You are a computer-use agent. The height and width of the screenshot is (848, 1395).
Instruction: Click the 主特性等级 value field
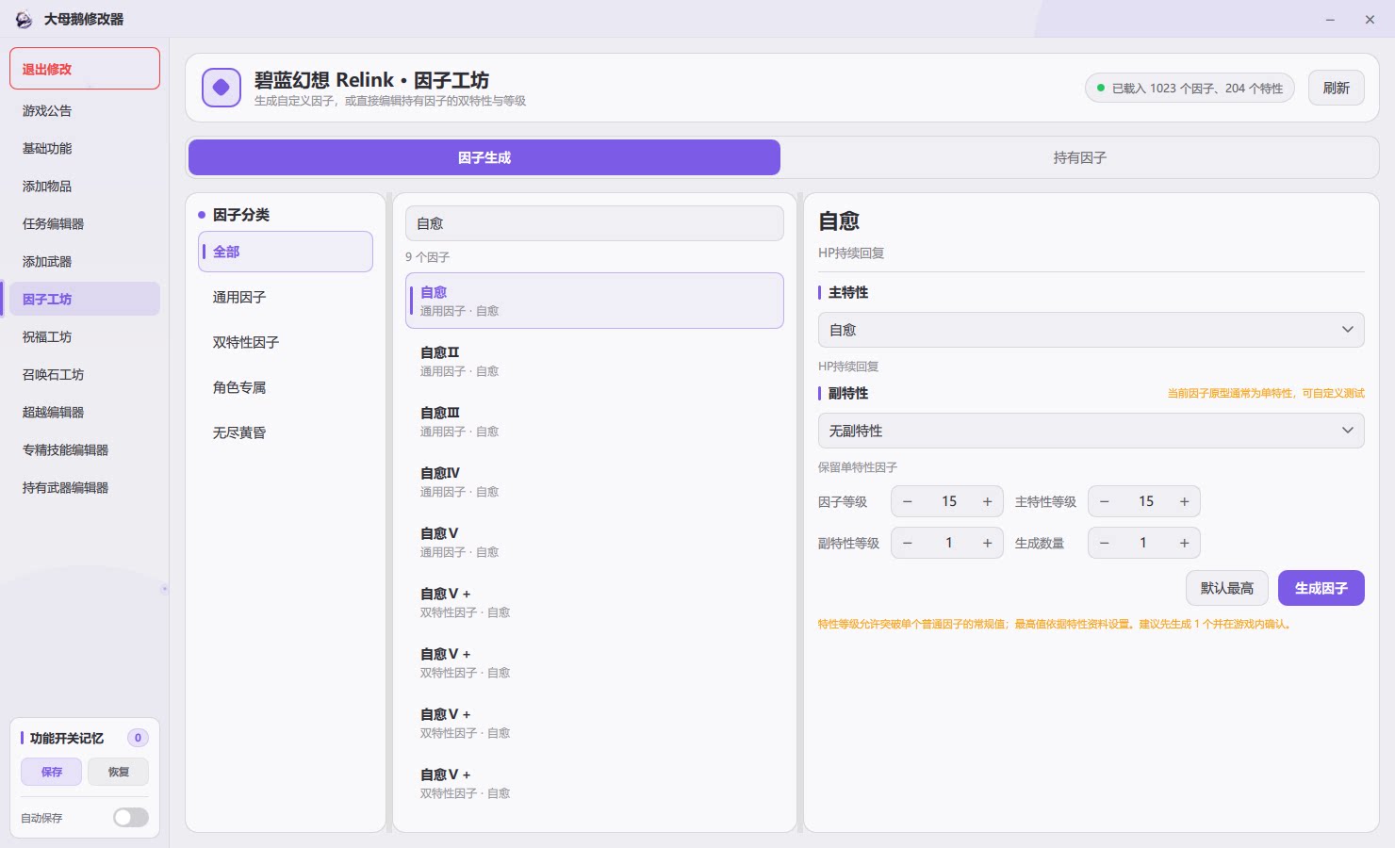click(1145, 501)
